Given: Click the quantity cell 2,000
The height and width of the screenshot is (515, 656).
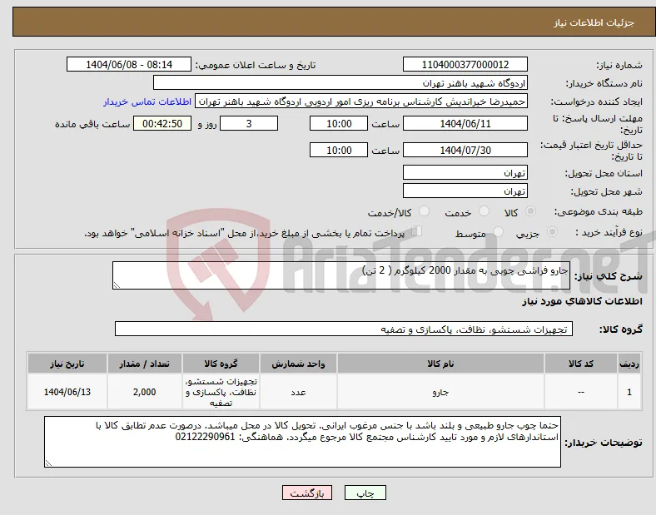Looking at the screenshot, I should tap(144, 392).
